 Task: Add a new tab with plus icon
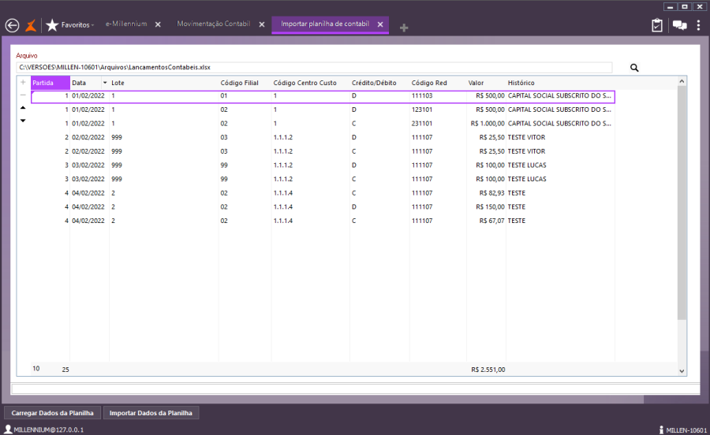point(404,28)
